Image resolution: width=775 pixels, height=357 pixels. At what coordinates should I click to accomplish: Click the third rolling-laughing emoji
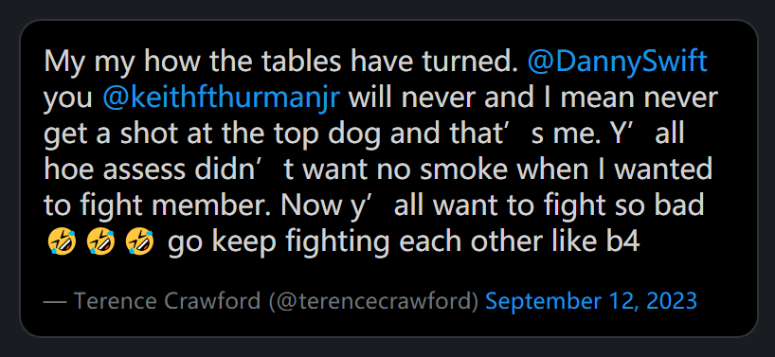(x=140, y=242)
